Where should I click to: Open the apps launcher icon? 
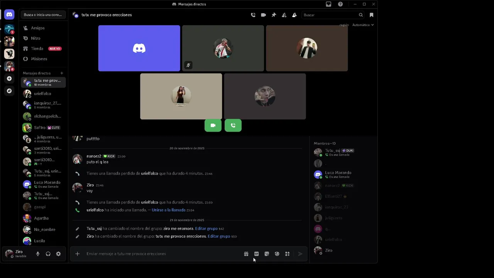(287, 254)
